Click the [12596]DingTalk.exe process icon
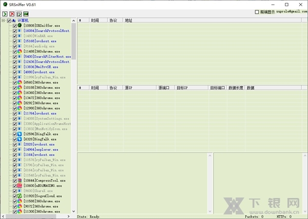 tap(20, 134)
